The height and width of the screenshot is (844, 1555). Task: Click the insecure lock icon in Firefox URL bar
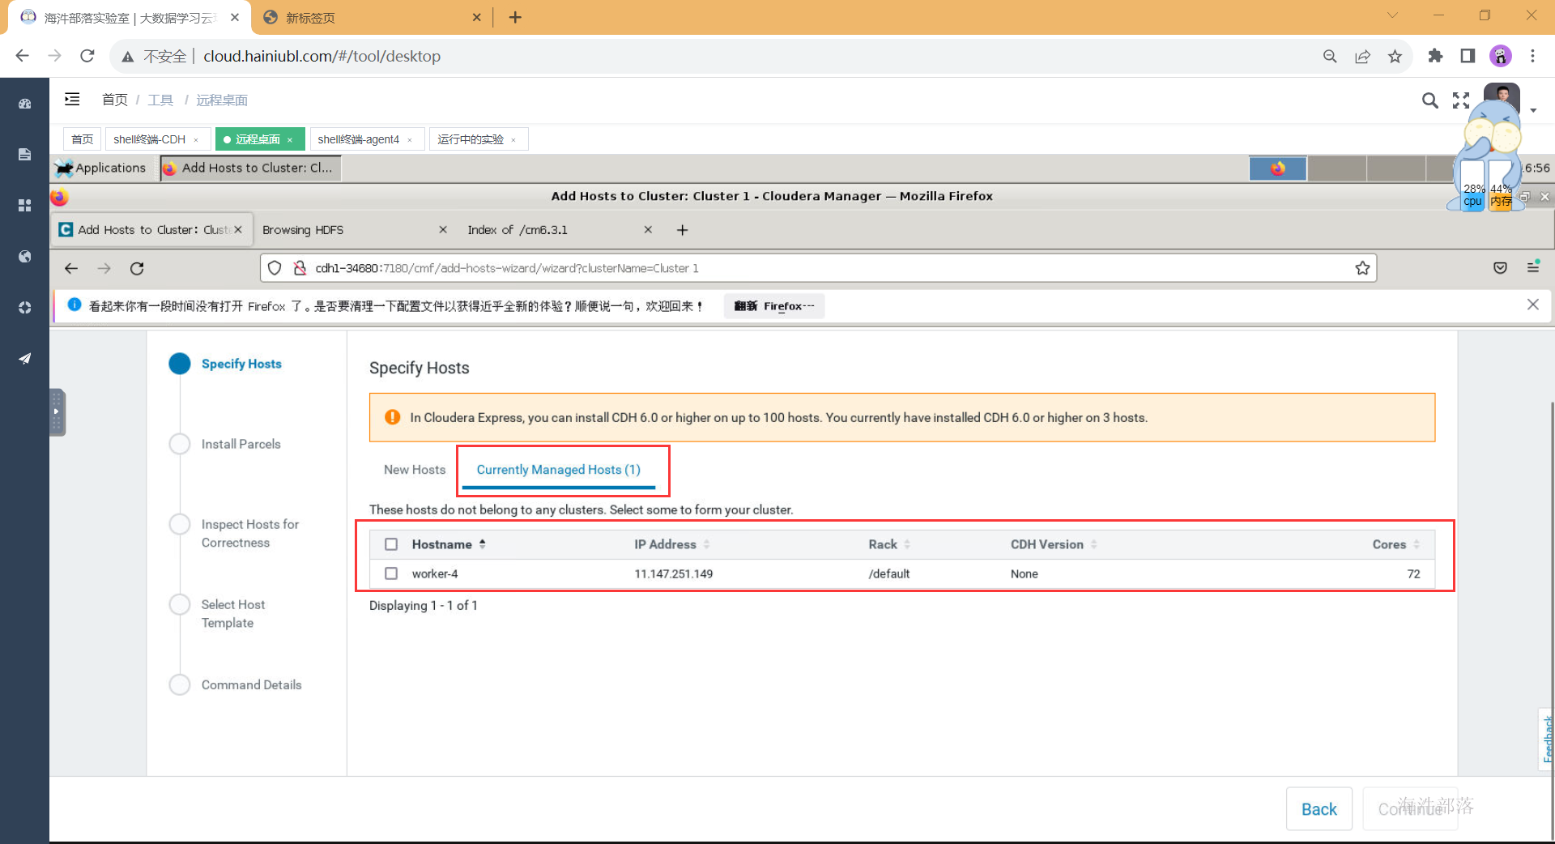(x=300, y=268)
